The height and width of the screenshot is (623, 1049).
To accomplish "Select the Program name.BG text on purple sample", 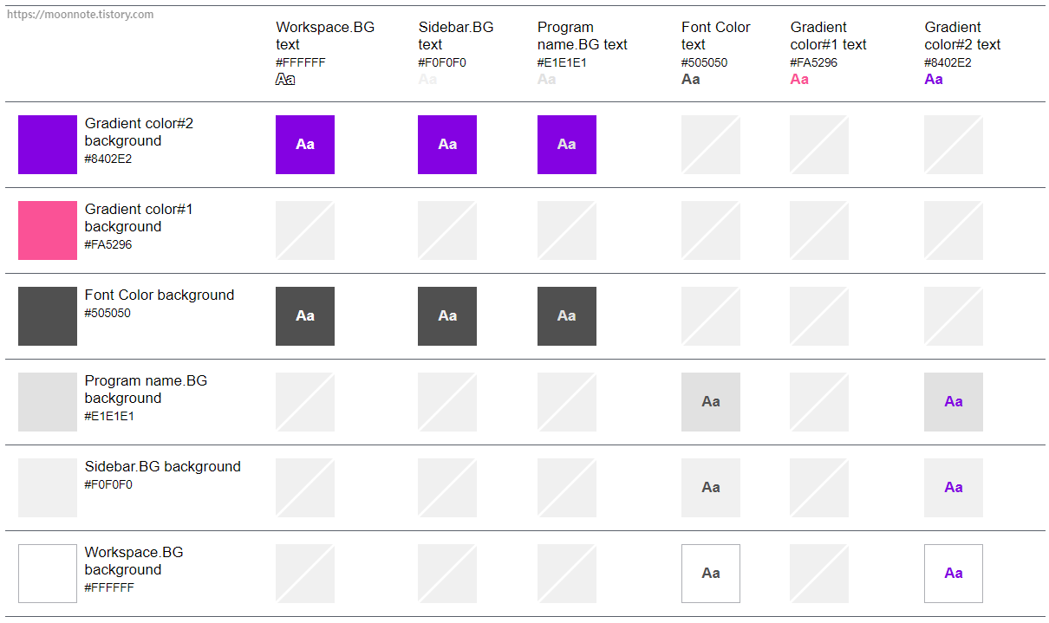I will (x=567, y=145).
